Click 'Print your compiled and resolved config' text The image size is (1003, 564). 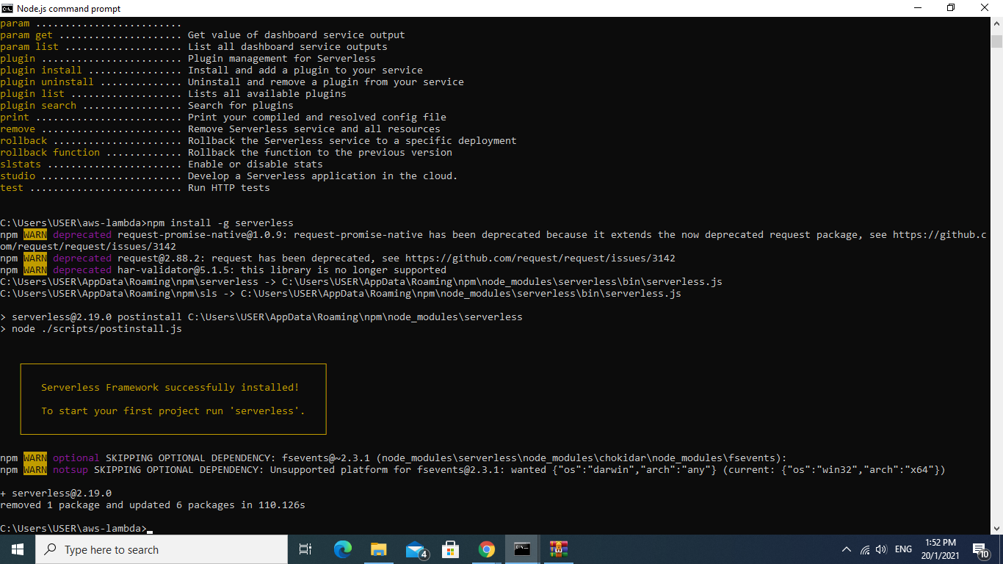point(317,117)
